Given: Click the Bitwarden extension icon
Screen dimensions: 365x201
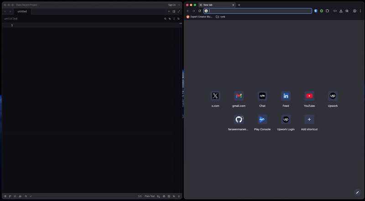Looking at the screenshot, I should (x=316, y=11).
